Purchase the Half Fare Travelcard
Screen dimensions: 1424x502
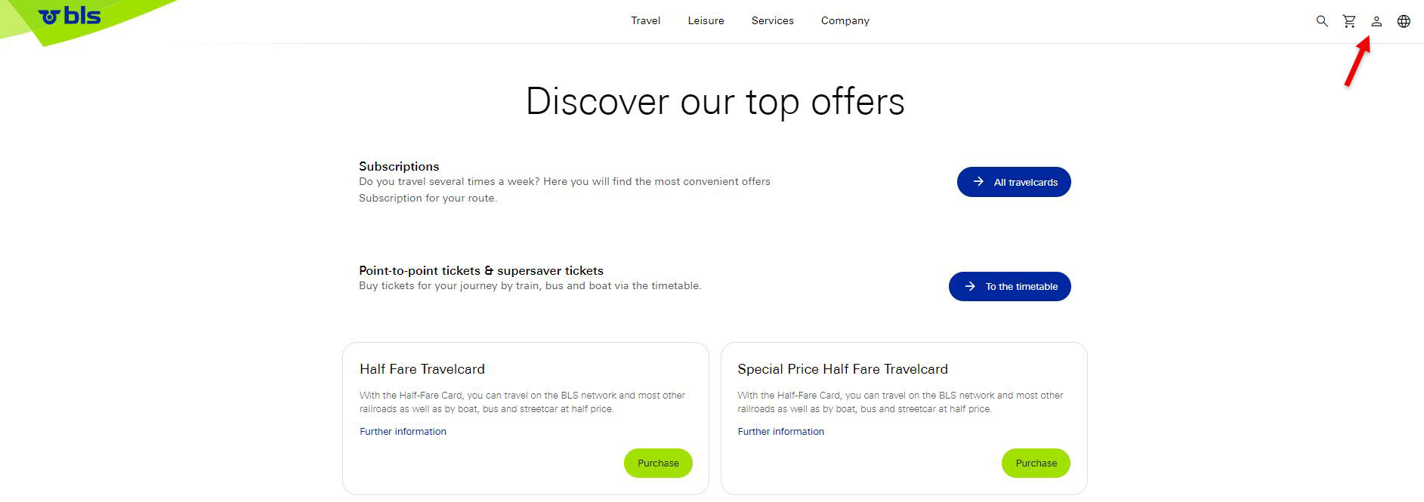coord(658,463)
